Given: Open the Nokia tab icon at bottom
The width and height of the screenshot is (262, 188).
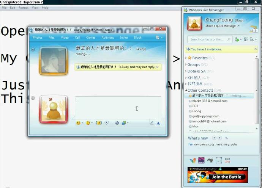Looking at the screenshot, I should (x=201, y=160).
